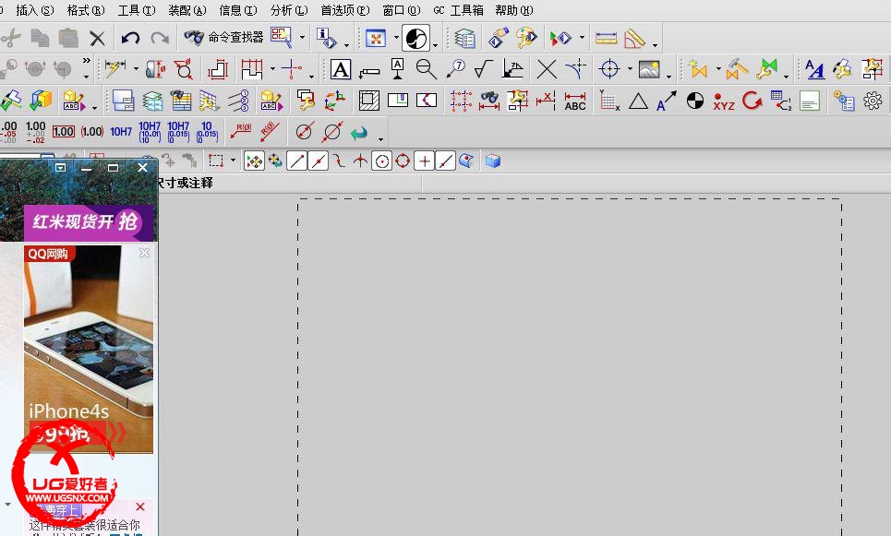Viewport: 891px width, 536px height.
Task: Select the Weld Symbol tool
Action: coord(512,69)
